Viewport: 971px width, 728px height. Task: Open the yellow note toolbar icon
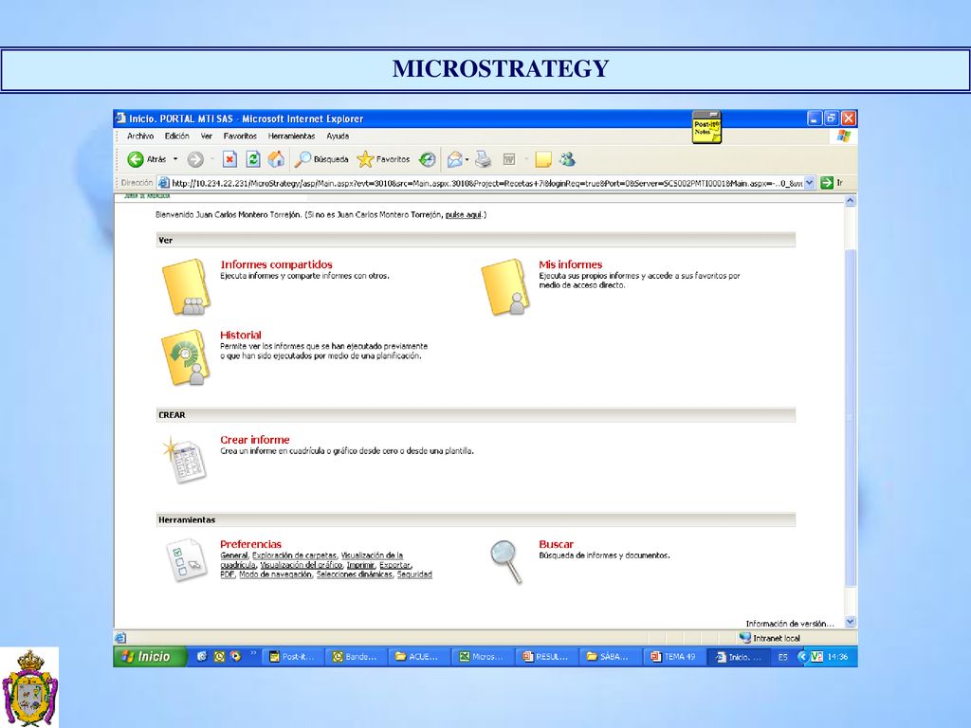click(543, 159)
